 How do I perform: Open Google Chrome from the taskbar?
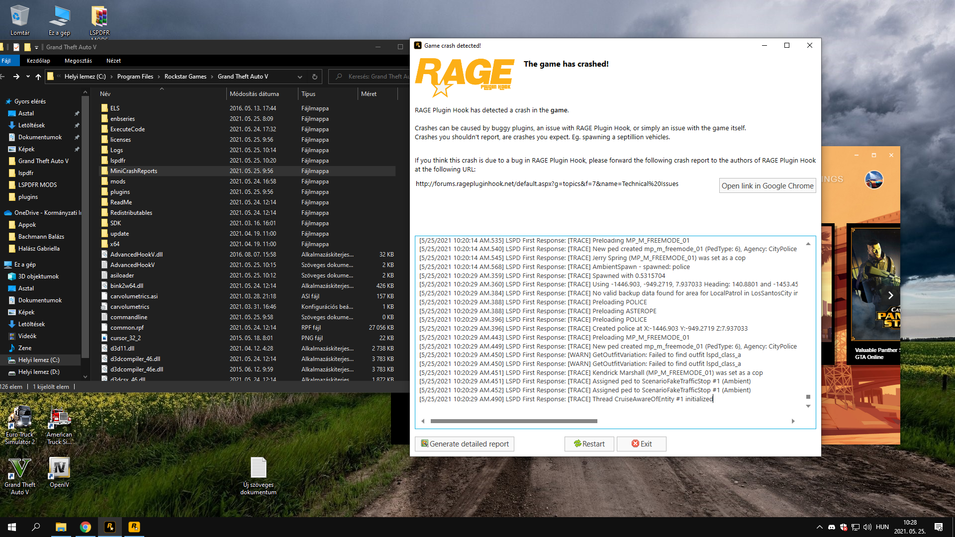[86, 527]
